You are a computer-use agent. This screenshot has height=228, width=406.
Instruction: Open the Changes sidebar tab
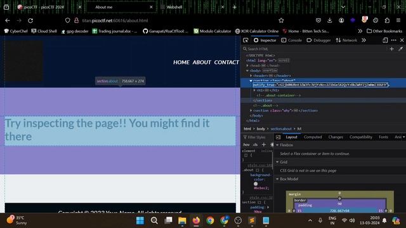(336, 137)
